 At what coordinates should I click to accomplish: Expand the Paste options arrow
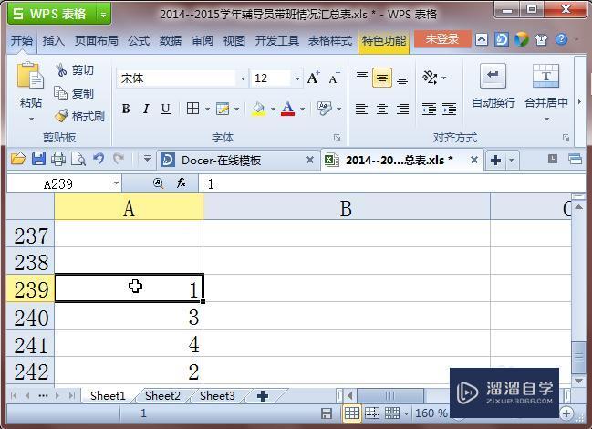coord(31,120)
